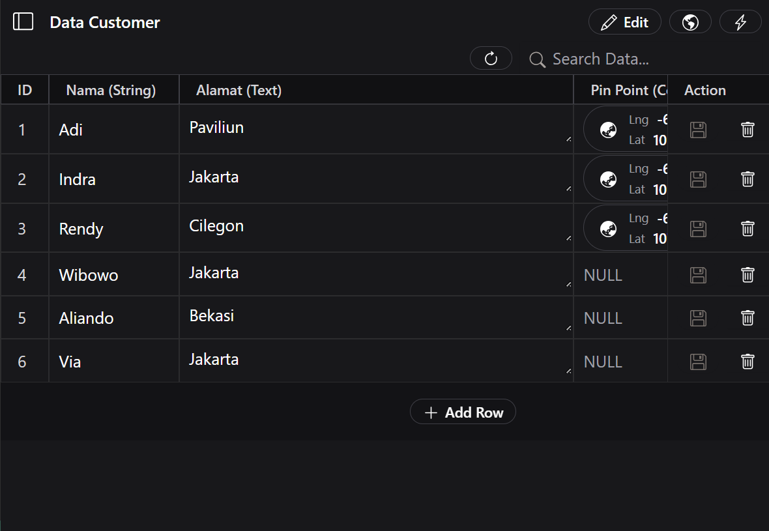The height and width of the screenshot is (531, 769).
Task: Edit the Cilegon address field
Action: (x=377, y=227)
